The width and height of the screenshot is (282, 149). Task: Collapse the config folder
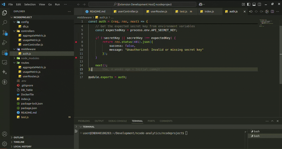[14, 22]
